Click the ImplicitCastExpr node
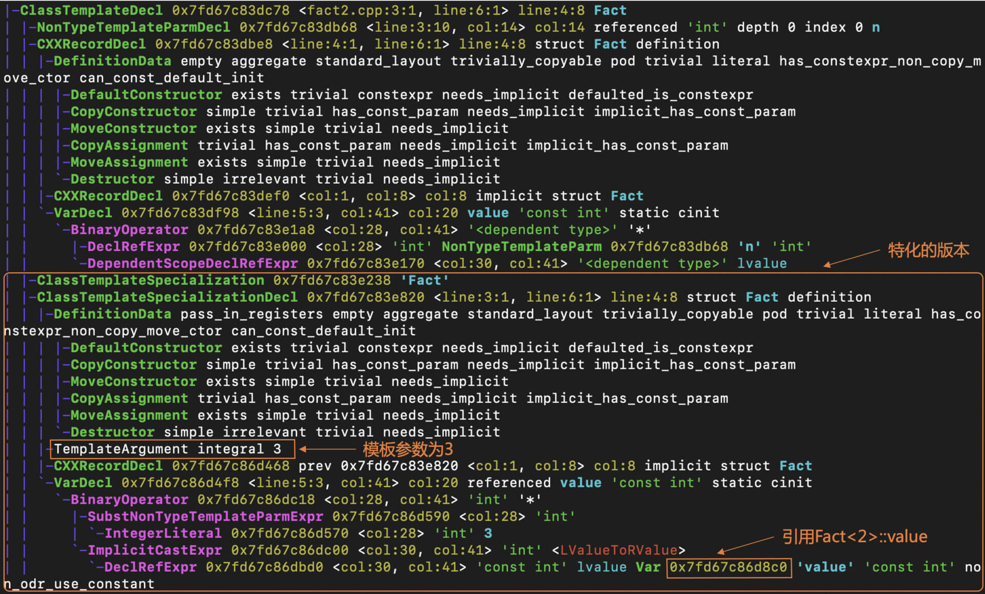 [x=155, y=550]
